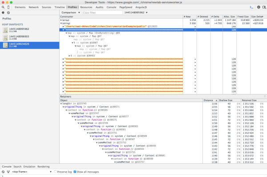The image size is (267, 177).
Task: Open the PageSpeed tab
Action: [125, 7]
